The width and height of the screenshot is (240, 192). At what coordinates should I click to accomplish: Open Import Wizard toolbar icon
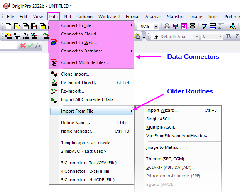point(8,36)
